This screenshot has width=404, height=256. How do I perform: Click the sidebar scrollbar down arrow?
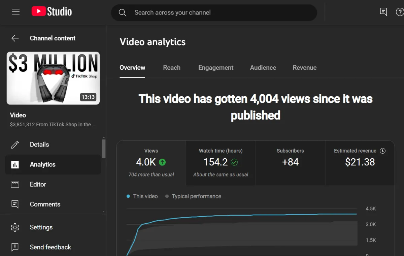104,212
